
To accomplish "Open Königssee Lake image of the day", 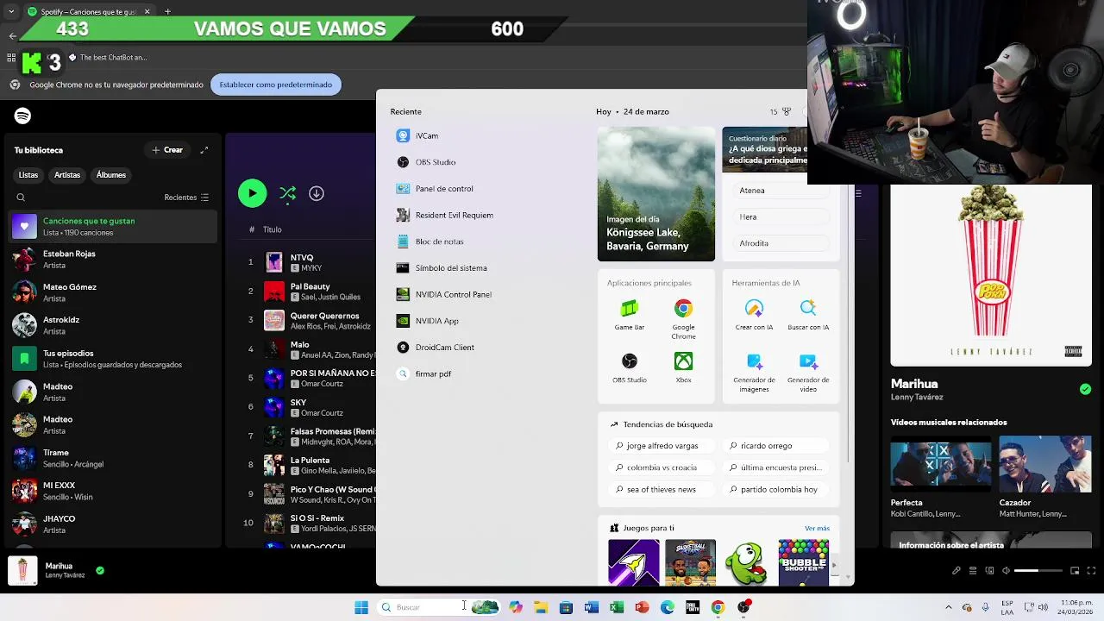I will (656, 194).
